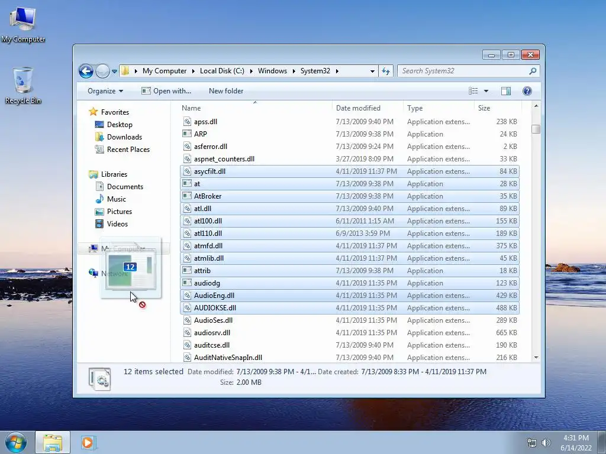Select Favorites in navigation pane
606x454 pixels.
(x=115, y=112)
